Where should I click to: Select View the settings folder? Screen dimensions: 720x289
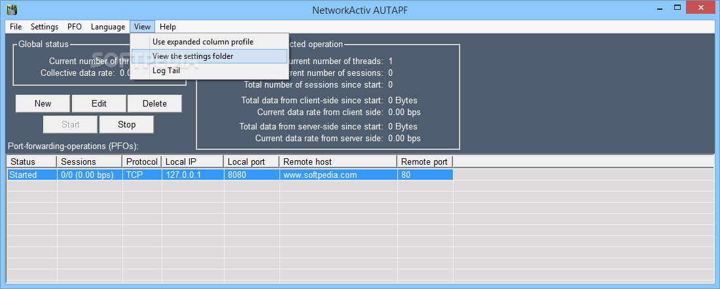209,56
